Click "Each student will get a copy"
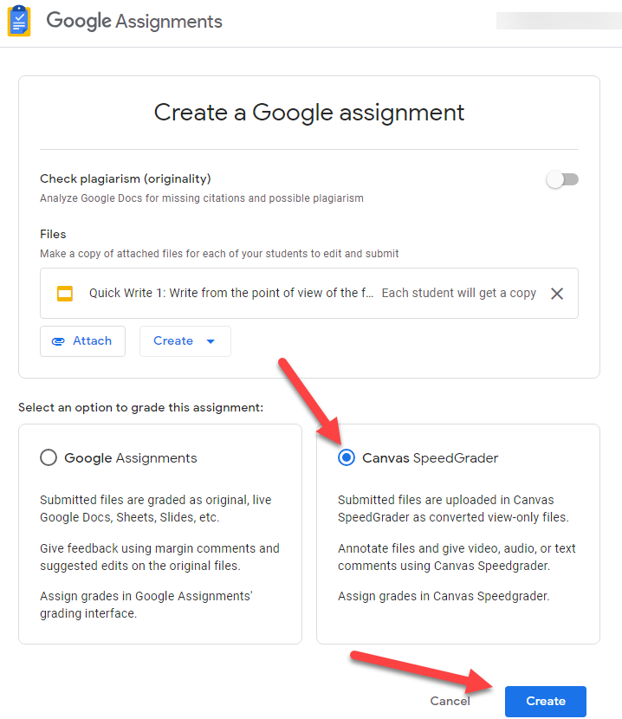This screenshot has height=719, width=622. [x=459, y=294]
